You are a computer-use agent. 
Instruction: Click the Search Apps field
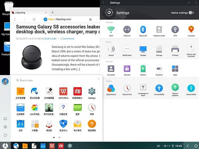(56, 80)
